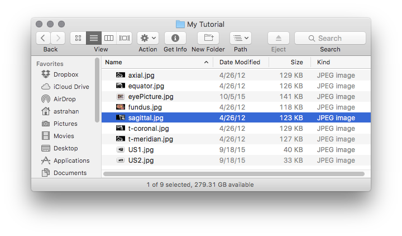Switch to Cover Flow view mode
This screenshot has width=402, height=236.
pos(125,38)
